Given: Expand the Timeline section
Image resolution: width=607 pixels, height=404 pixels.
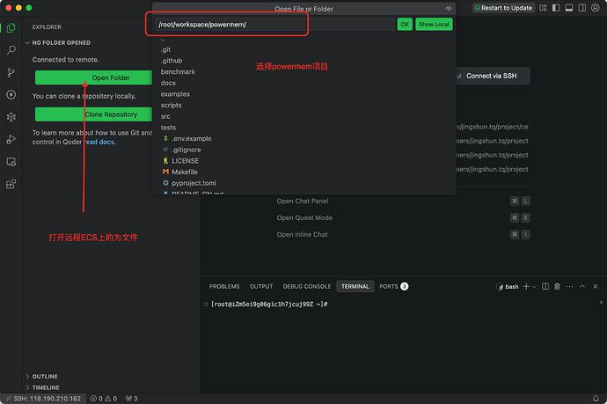Looking at the screenshot, I should click(x=45, y=387).
